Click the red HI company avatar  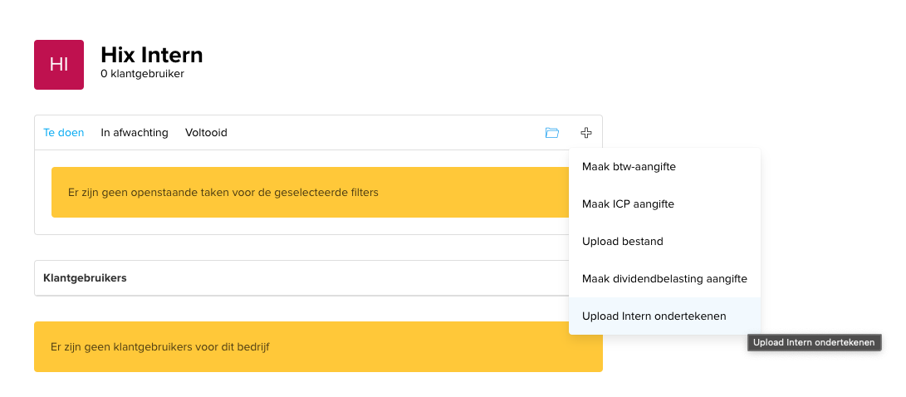pyautogui.click(x=59, y=65)
